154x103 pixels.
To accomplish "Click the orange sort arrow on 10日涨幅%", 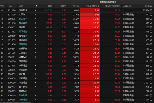I will (99, 6).
